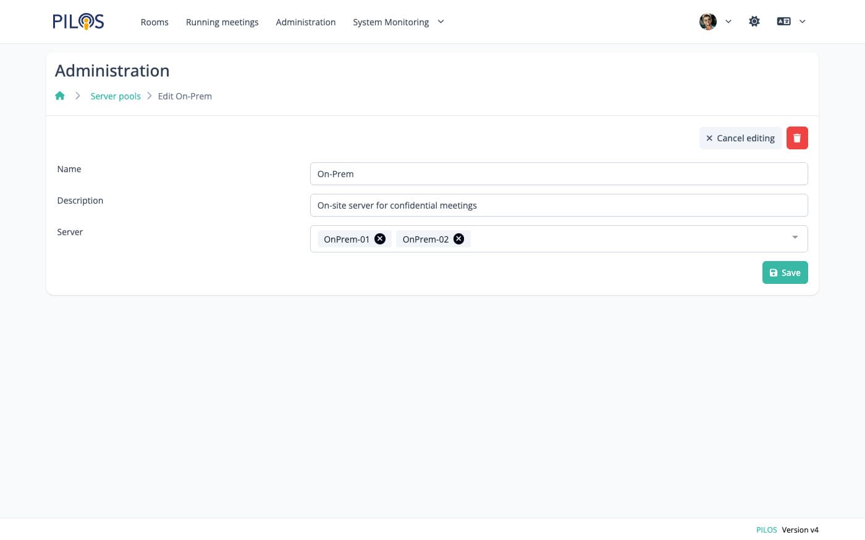Open the user avatar menu

coord(715,22)
